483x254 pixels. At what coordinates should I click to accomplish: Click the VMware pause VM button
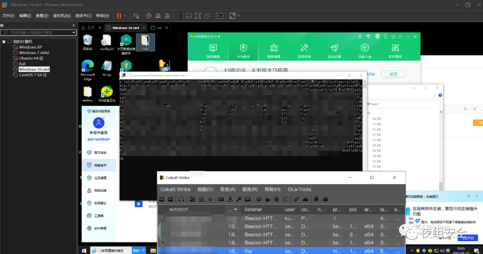119,16
